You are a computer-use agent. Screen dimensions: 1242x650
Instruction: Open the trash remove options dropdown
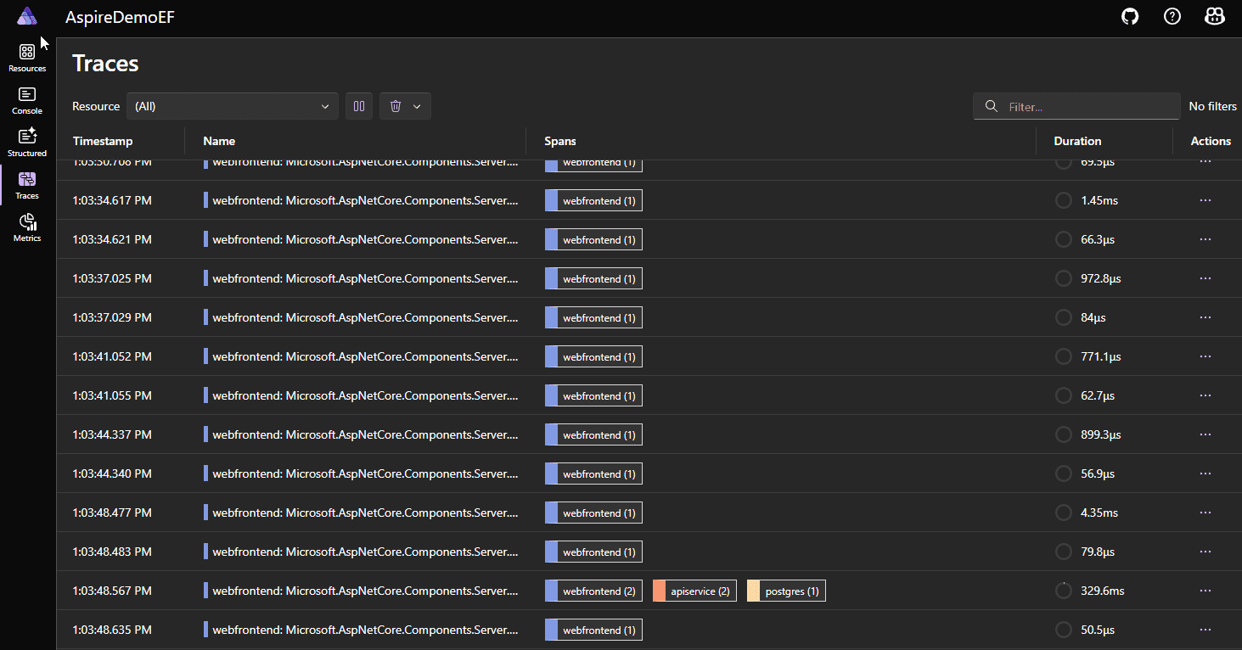pyautogui.click(x=405, y=106)
